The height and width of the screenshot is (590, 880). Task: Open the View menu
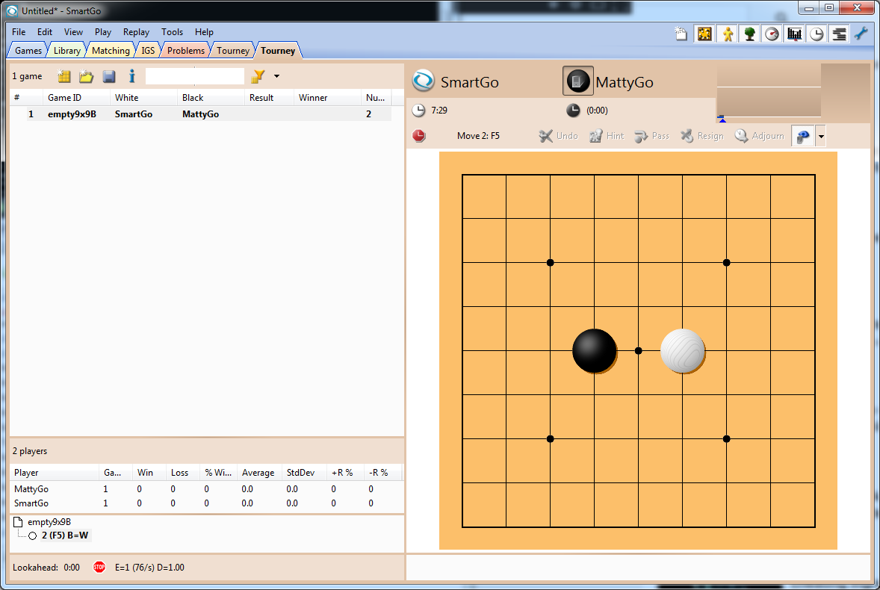[73, 32]
